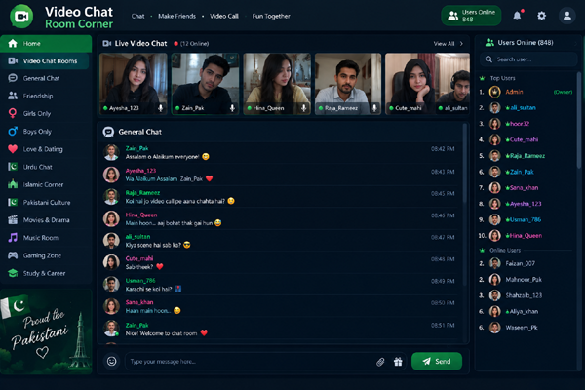Click the General Chat scrollbar

pyautogui.click(x=465, y=164)
